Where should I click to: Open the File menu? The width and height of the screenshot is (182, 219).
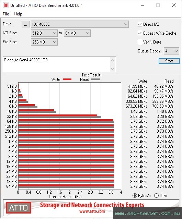(x=6, y=14)
